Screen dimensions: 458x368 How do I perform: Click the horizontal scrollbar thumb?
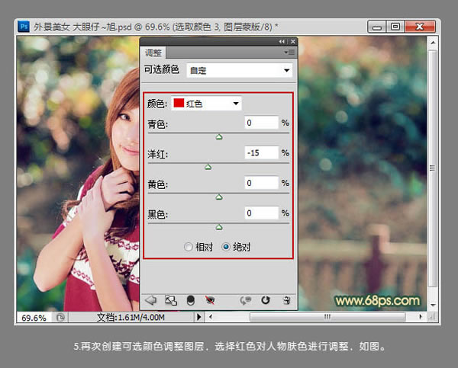pos(327,317)
